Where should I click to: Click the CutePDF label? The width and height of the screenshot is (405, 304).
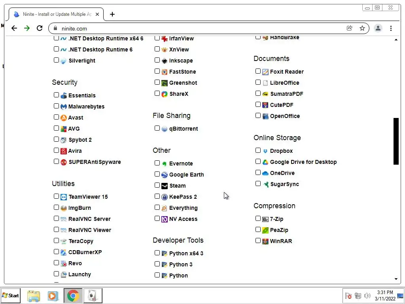282,105
